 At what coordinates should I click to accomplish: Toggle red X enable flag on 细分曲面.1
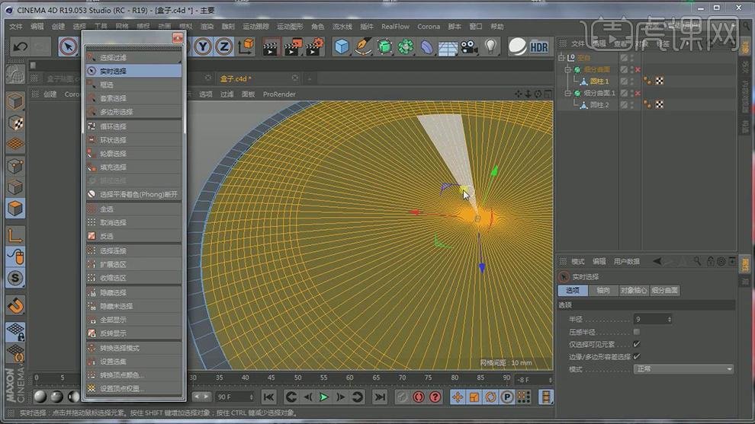(x=638, y=93)
